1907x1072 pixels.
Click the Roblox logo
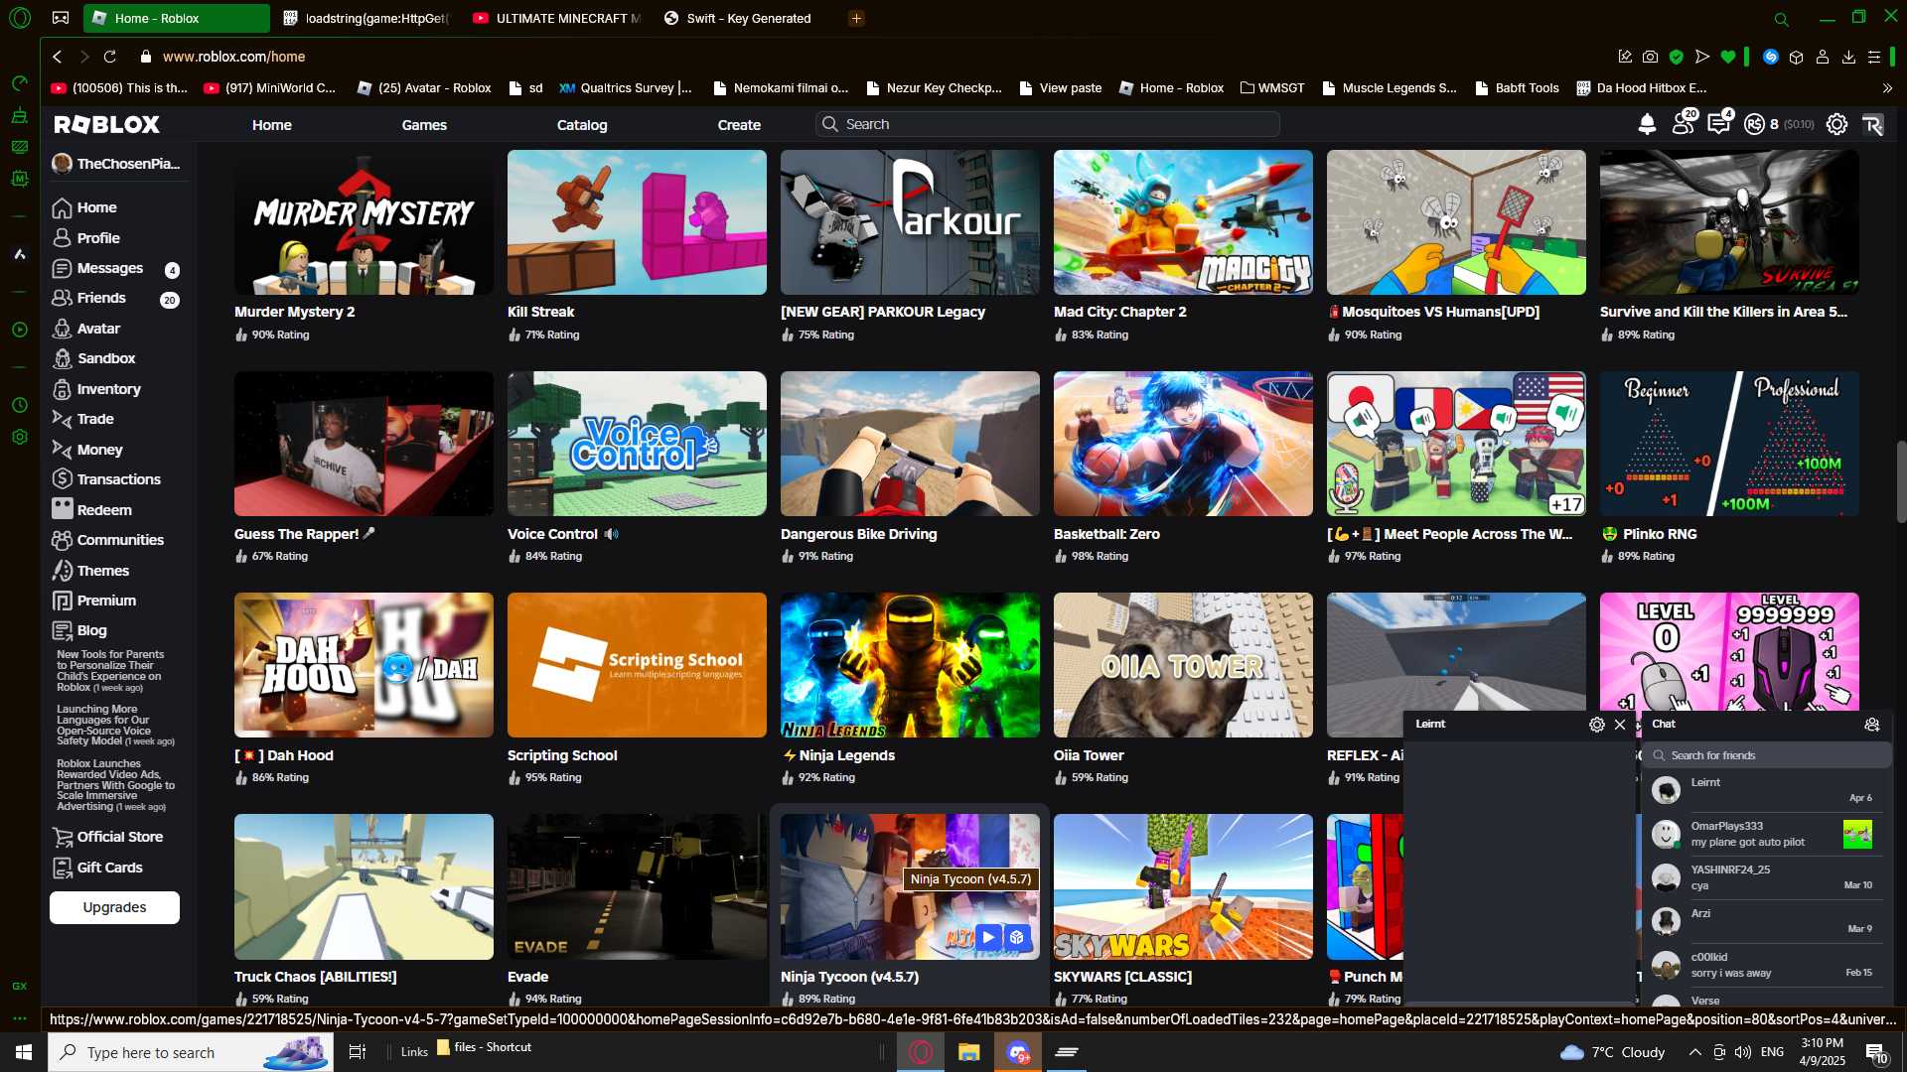click(106, 124)
